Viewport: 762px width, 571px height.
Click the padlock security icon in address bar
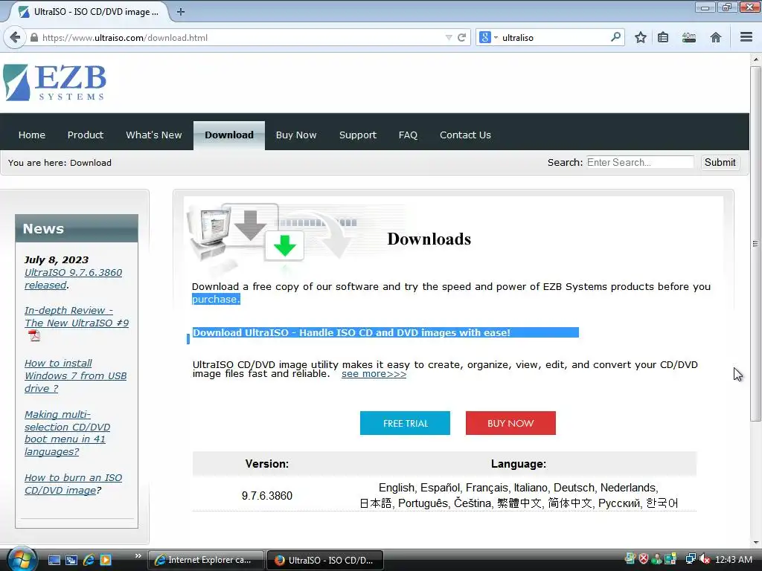34,37
